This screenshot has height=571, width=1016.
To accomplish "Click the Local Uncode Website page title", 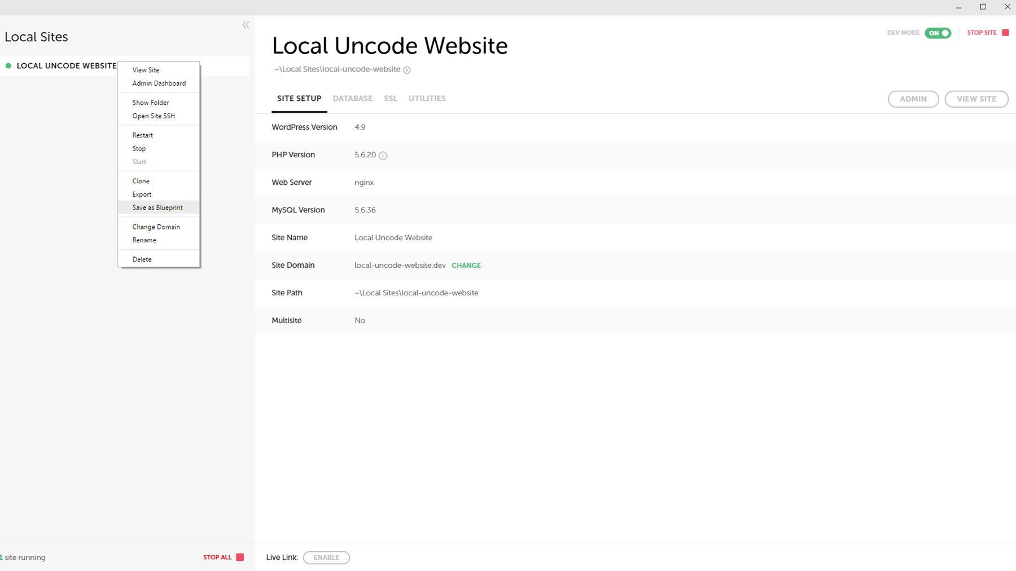I will 390,46.
